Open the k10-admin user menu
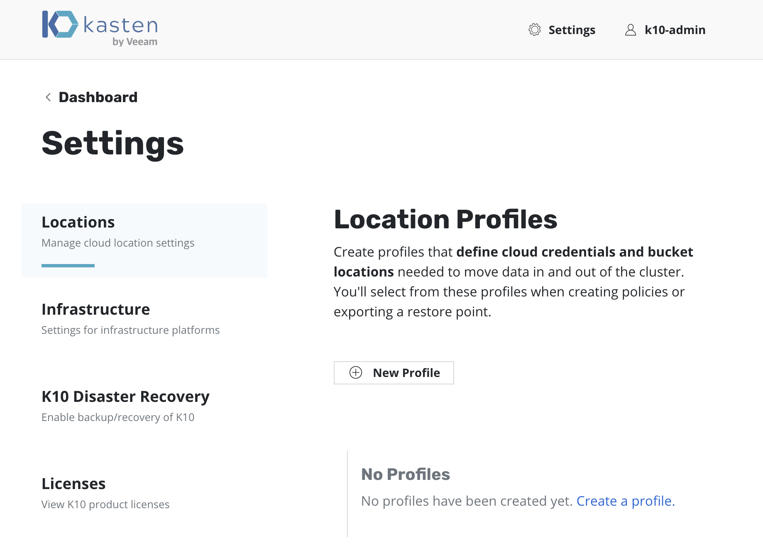Viewport: 763px width, 553px height. click(675, 30)
